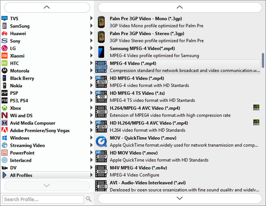Select HD MPEG-4 TS Video (*.ts) profile
The width and height of the screenshot is (266, 206).
pyautogui.click(x=177, y=97)
